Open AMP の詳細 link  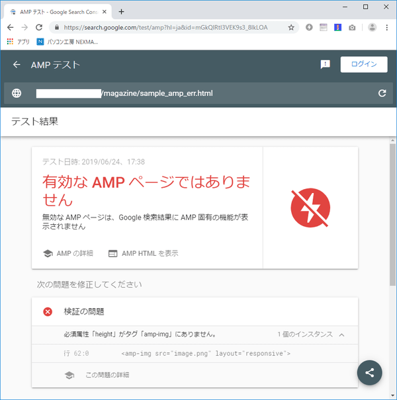point(75,253)
